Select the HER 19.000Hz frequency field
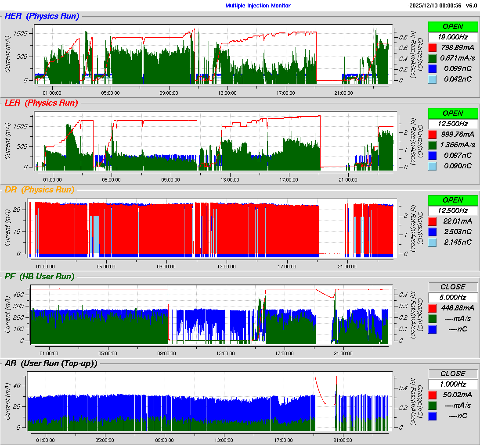480x445 pixels. tap(453, 37)
